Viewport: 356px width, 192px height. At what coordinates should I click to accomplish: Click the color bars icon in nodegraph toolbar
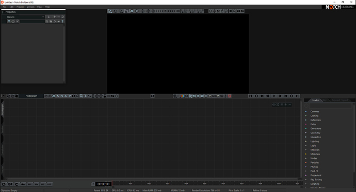click(183, 96)
